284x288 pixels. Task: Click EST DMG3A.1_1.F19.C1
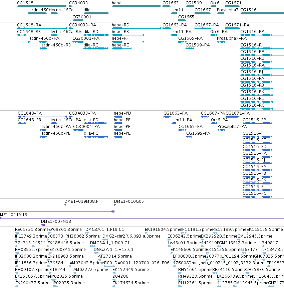tap(87, 233)
